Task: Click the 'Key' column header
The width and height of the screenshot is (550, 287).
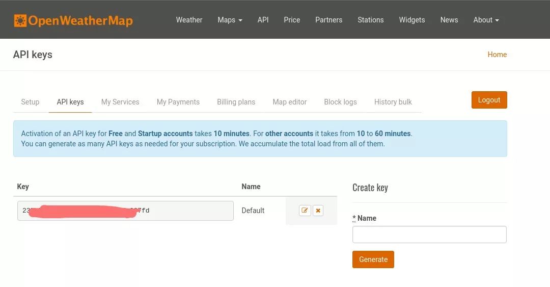Action: coord(23,187)
